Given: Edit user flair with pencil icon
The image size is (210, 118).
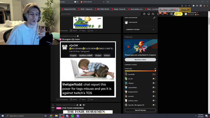Looking at the screenshot, I should coord(154,18).
